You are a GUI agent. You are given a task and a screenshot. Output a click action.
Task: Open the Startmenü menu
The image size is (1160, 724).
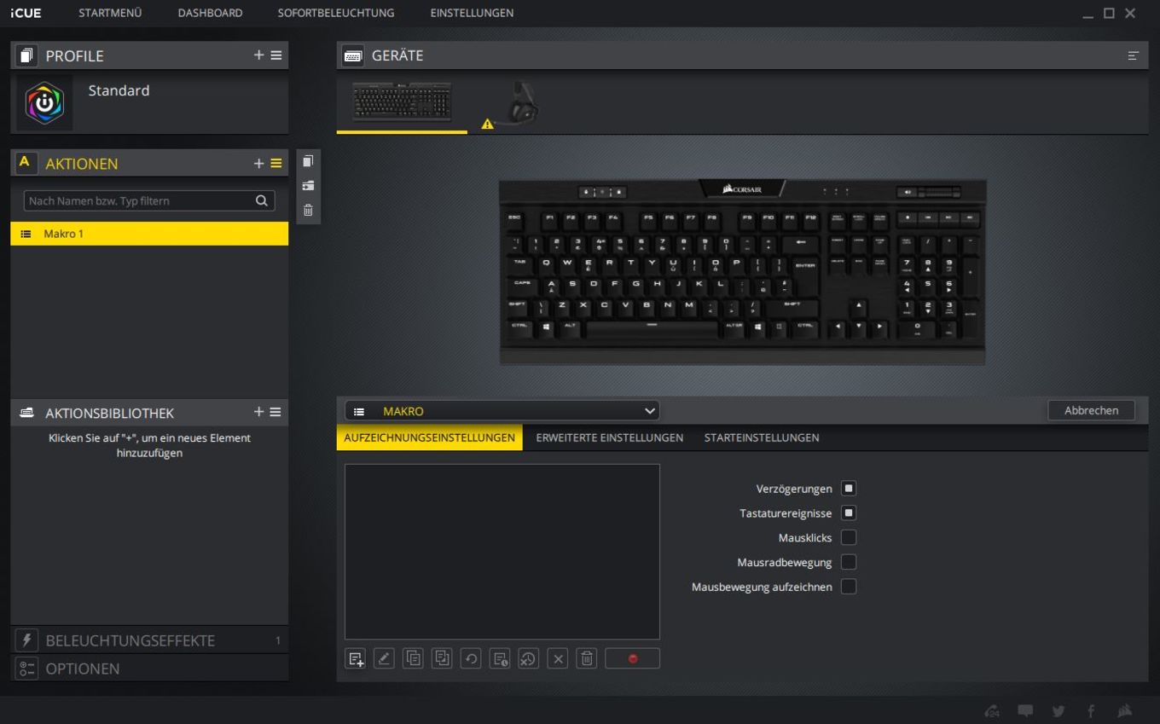tap(110, 13)
